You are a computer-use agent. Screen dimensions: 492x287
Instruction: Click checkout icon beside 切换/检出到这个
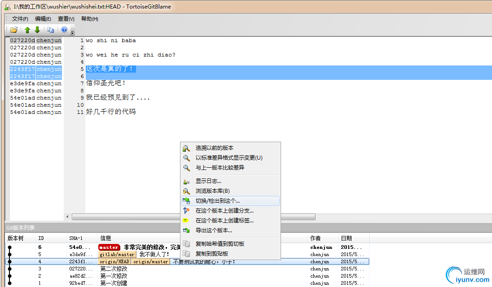click(x=186, y=201)
